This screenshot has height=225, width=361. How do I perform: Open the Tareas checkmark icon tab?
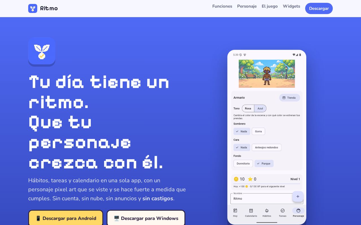click(x=283, y=211)
